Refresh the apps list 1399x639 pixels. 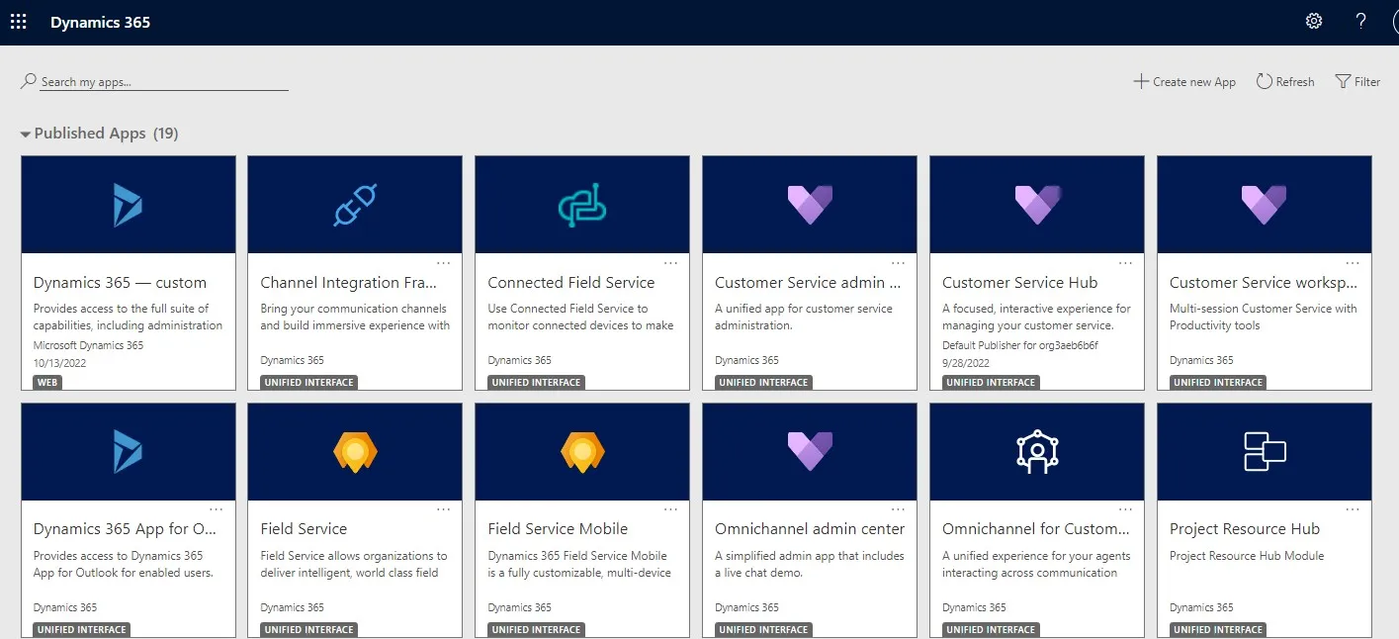pyautogui.click(x=1285, y=82)
